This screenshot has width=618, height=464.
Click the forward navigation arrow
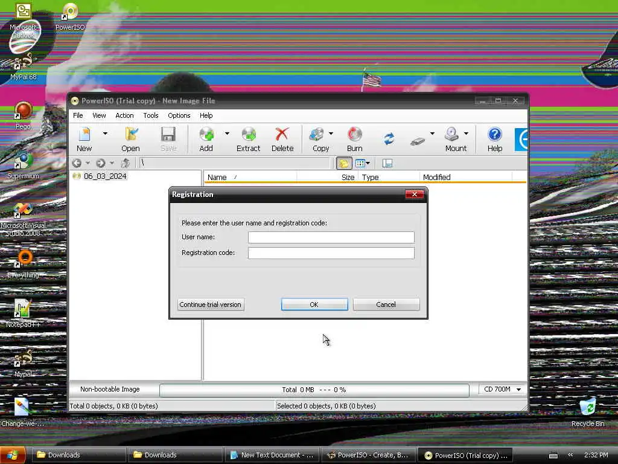[x=101, y=163]
